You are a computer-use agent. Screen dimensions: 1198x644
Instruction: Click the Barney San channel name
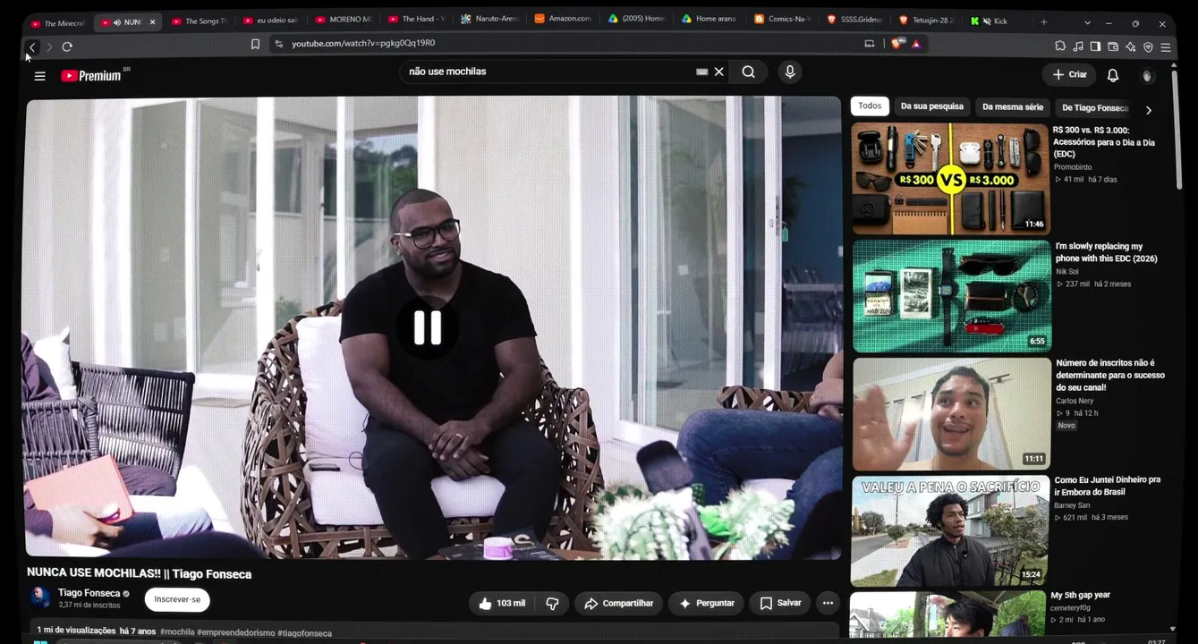pyautogui.click(x=1074, y=506)
